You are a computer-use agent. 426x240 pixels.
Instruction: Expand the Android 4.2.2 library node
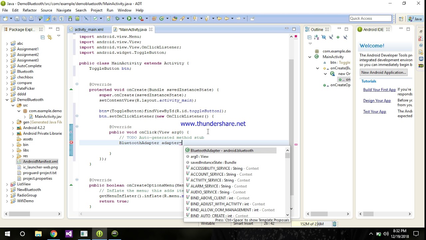pos(13,128)
